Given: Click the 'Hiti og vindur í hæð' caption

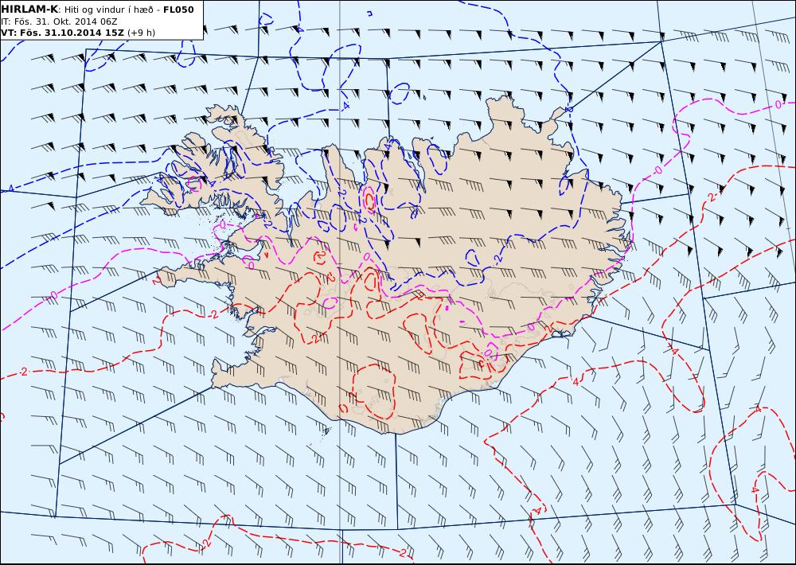Looking at the screenshot, I should (109, 10).
